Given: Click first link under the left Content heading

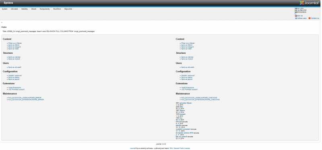Looking at the screenshot, I should click(15, 43).
